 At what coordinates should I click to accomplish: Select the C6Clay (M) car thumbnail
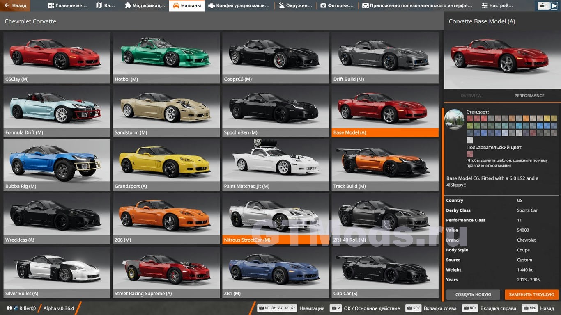(x=57, y=58)
